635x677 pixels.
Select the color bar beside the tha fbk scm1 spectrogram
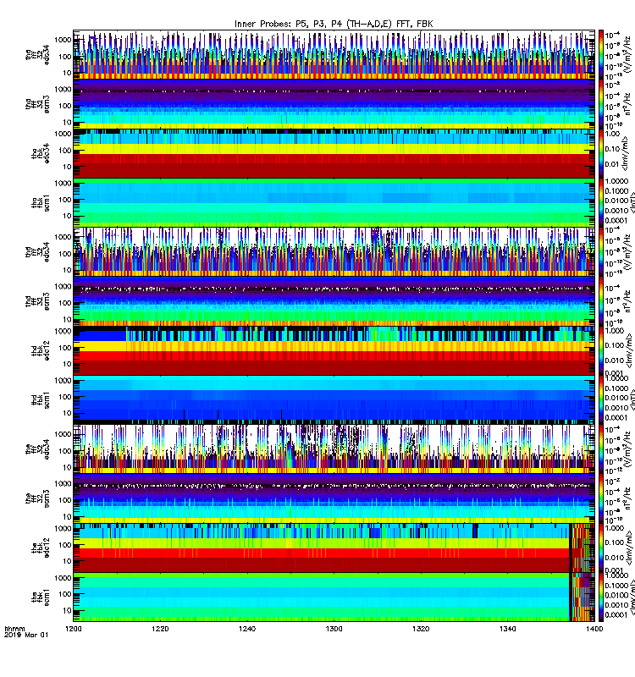coord(601,202)
